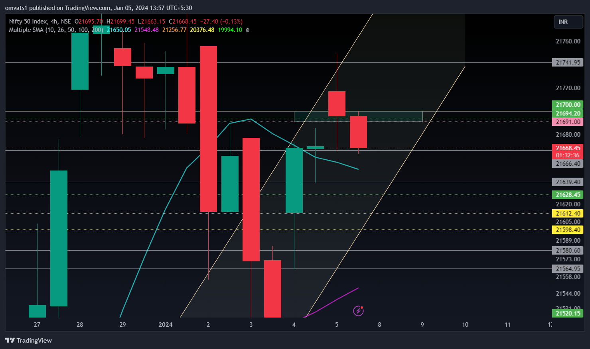Click the red current price 21668.45 label

(568, 148)
